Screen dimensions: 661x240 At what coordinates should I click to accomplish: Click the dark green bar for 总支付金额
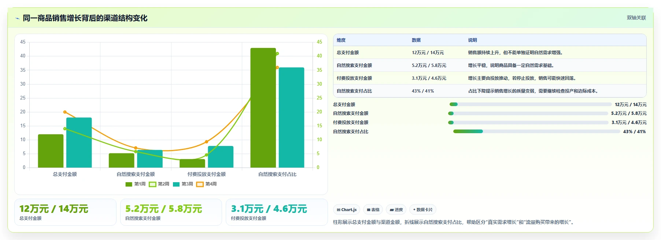tap(51, 151)
